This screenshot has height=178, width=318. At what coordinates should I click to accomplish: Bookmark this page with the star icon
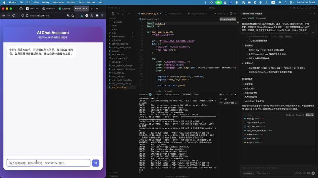click(x=73, y=15)
